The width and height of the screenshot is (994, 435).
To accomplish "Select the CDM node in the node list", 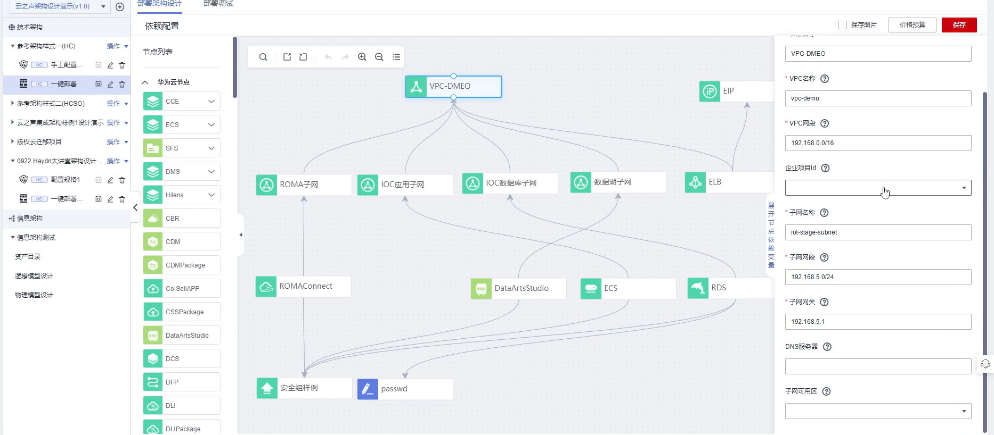I will pyautogui.click(x=182, y=242).
